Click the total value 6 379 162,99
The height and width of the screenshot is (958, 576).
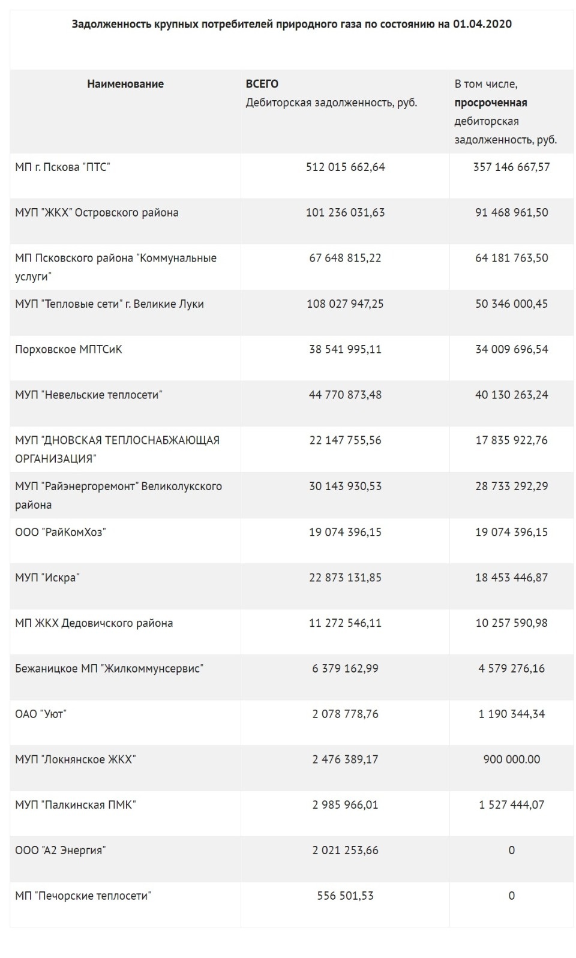[x=345, y=669]
